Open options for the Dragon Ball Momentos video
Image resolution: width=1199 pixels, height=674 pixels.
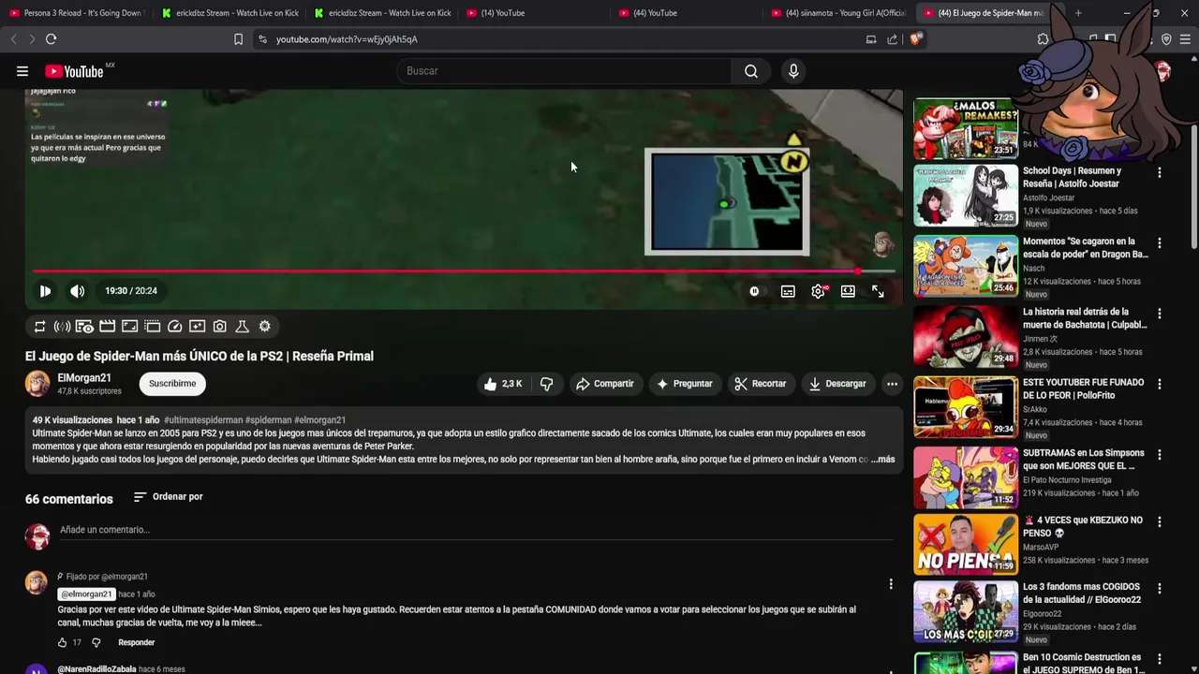(1160, 243)
